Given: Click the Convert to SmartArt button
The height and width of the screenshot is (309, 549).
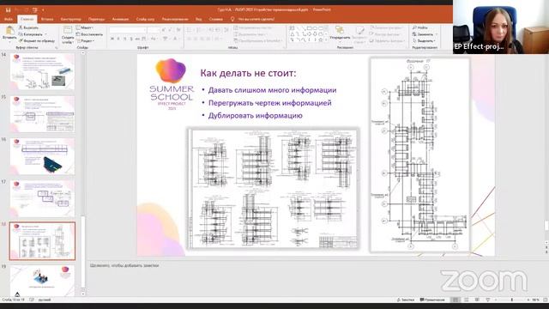Looking at the screenshot, I should (258, 41).
